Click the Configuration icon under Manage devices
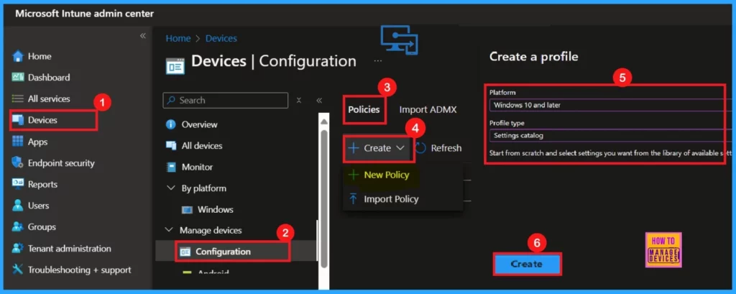 (x=185, y=252)
